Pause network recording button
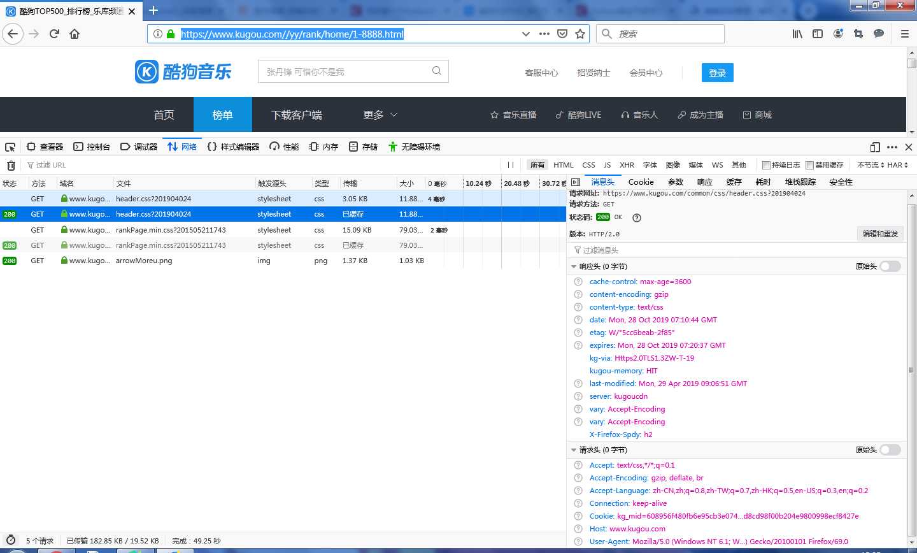Viewport: 917px width, 553px height. pos(511,165)
